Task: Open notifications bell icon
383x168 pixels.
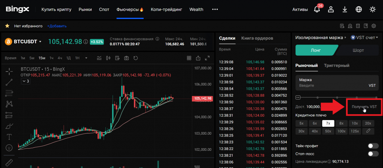Action: coord(317,9)
